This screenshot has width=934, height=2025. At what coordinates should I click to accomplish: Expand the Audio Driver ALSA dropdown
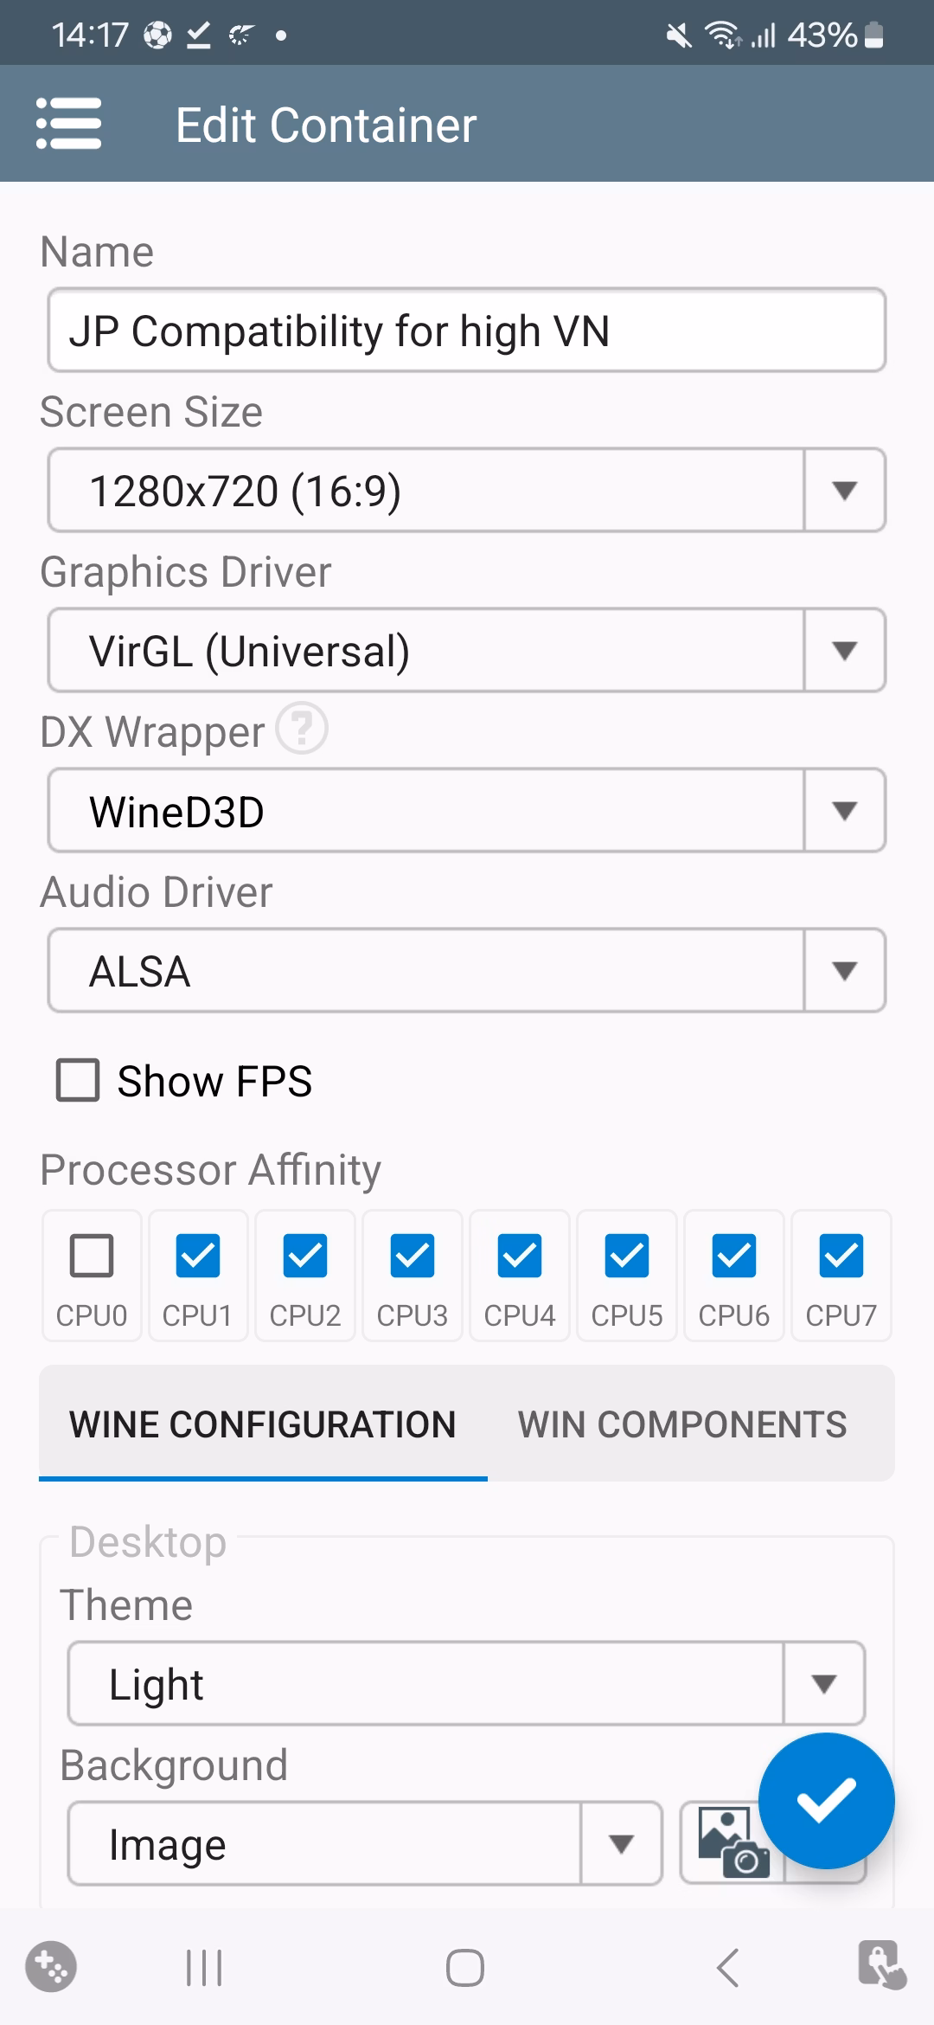point(467,971)
